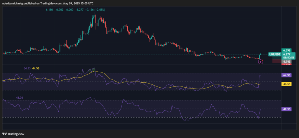Image resolution: width=299 pixels, height=138 pixels.
Task: Click the 6.000 low price value
Action: [70, 10]
